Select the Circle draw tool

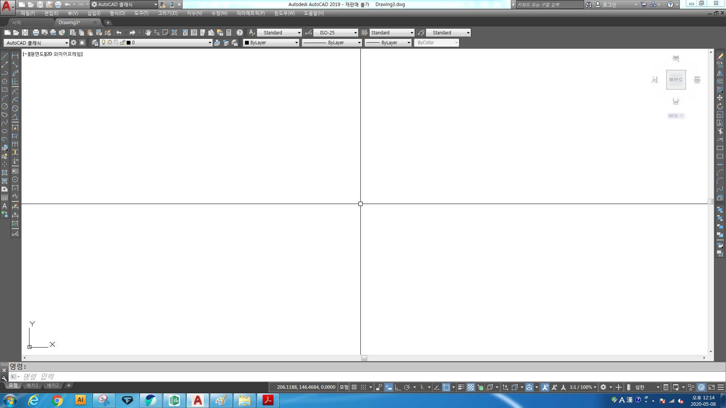click(5, 106)
